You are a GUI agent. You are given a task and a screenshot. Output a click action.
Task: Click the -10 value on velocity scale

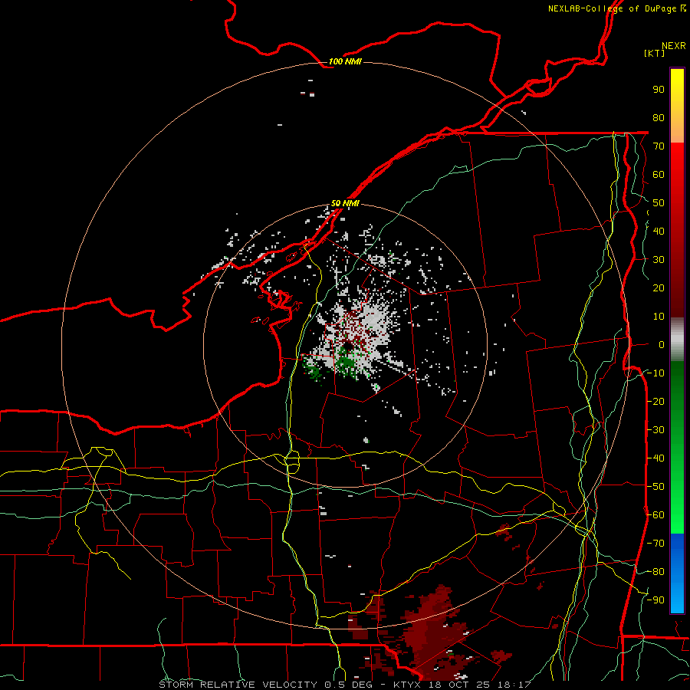click(x=655, y=373)
